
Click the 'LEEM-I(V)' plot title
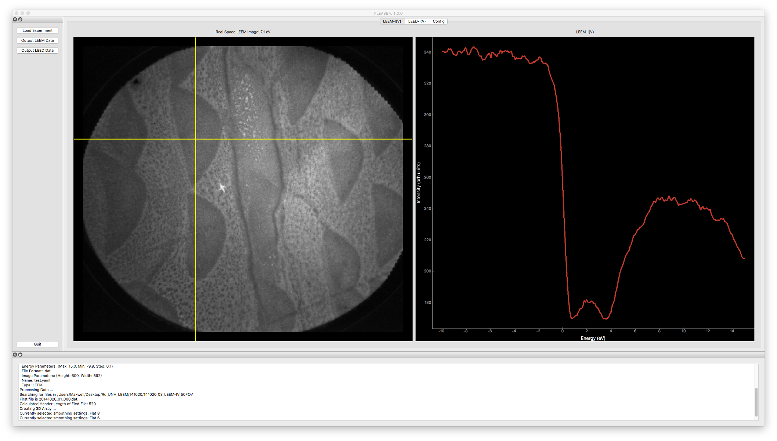tap(585, 32)
